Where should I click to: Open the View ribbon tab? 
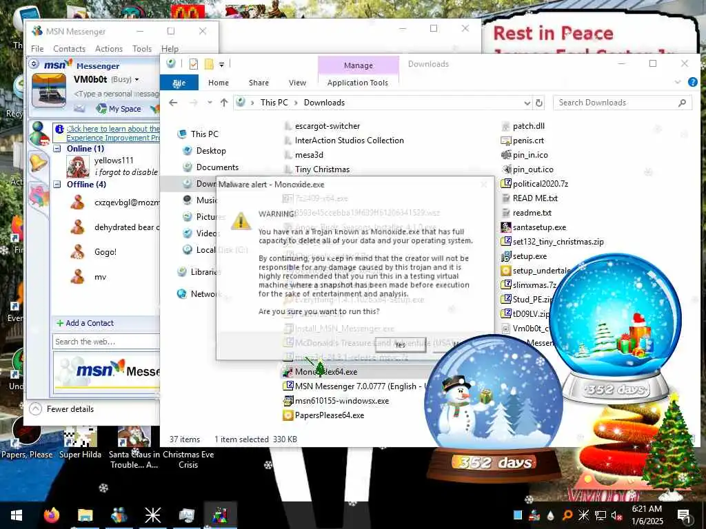[x=297, y=83]
